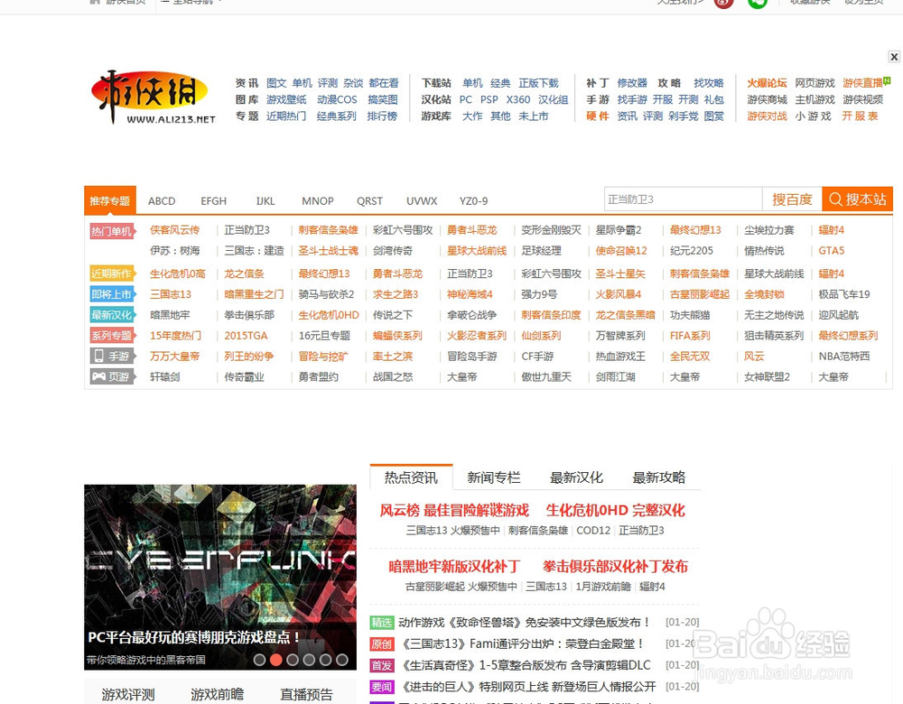Image resolution: width=903 pixels, height=704 pixels.
Task: Click the 页游 gamepad icon label
Action: click(112, 377)
